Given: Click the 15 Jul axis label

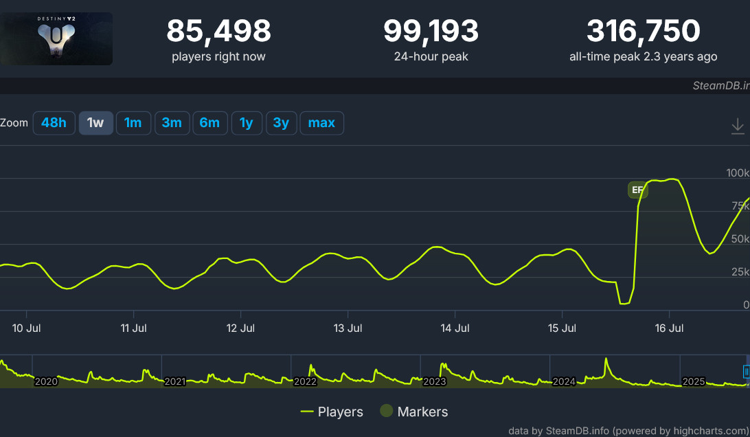Looking at the screenshot, I should pyautogui.click(x=562, y=328).
